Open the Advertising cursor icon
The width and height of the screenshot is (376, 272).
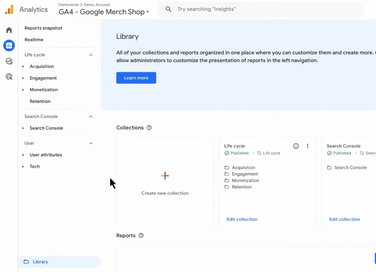pyautogui.click(x=9, y=77)
